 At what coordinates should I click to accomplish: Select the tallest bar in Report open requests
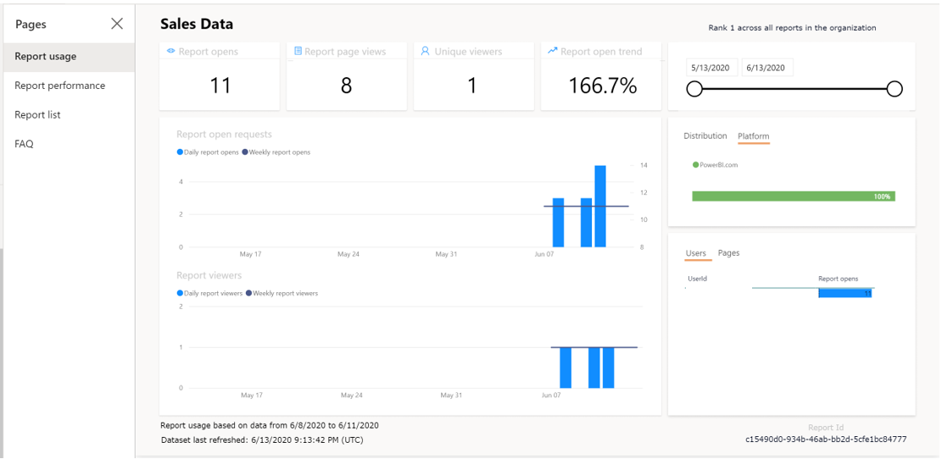pos(600,207)
